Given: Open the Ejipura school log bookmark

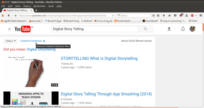Looking at the screenshot, I should (173, 21).
